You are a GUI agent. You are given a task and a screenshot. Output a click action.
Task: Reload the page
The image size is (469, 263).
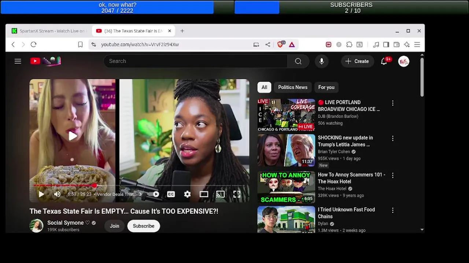point(33,44)
